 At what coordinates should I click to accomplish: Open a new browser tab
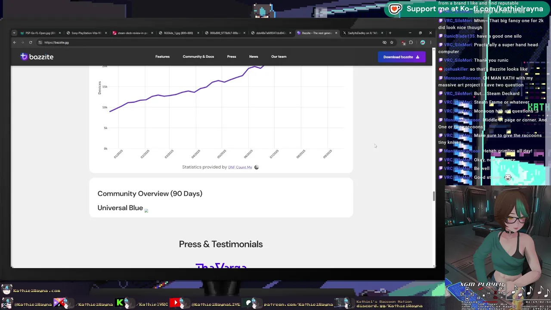390,33
